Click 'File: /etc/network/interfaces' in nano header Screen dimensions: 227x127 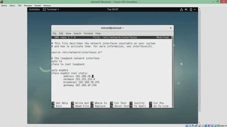pyautogui.click(x=115, y=37)
